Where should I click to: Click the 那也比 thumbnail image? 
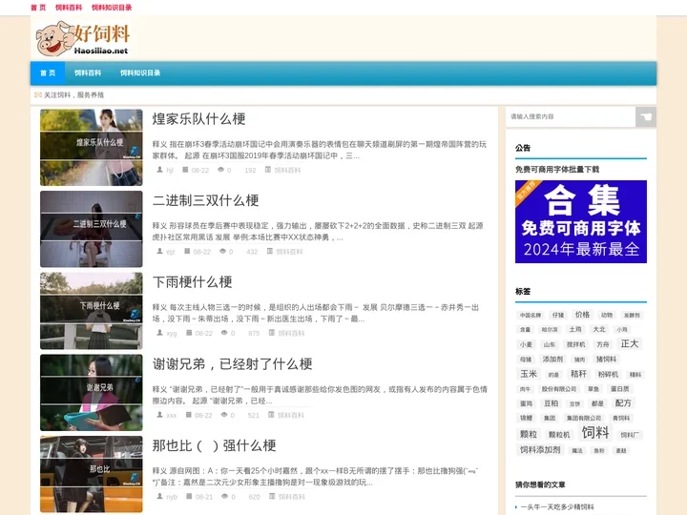tap(92, 474)
